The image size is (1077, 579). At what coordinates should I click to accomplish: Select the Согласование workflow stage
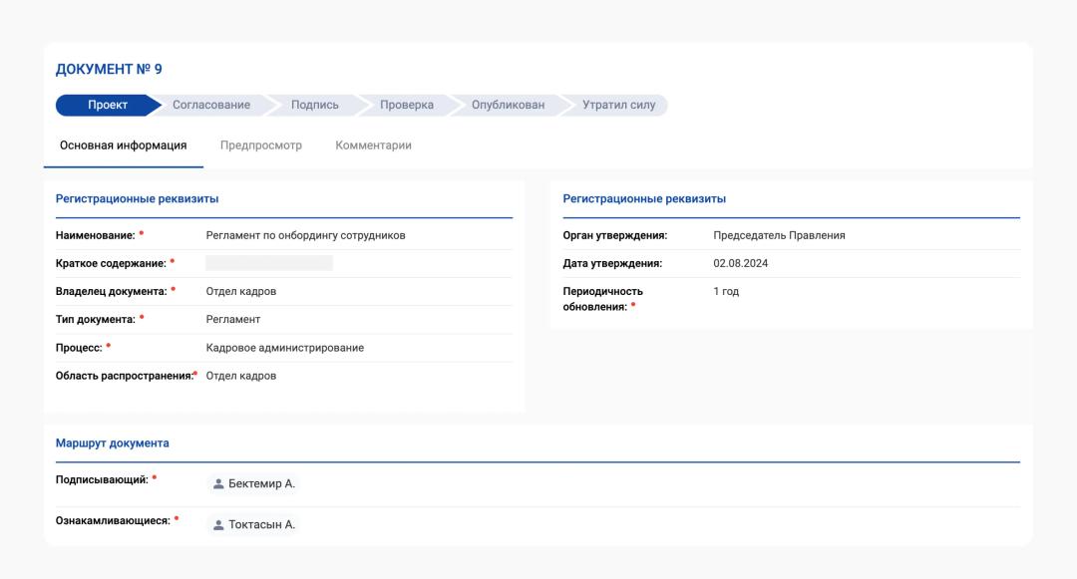click(210, 105)
